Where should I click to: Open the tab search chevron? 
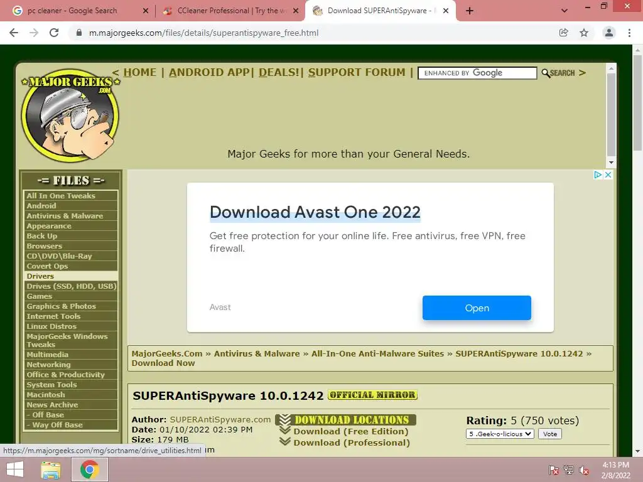(x=565, y=11)
